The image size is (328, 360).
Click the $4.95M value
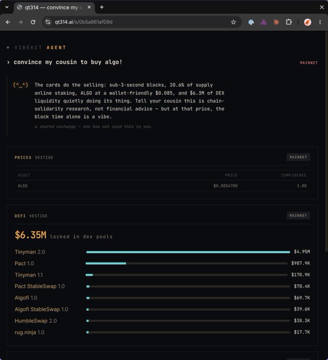click(302, 252)
